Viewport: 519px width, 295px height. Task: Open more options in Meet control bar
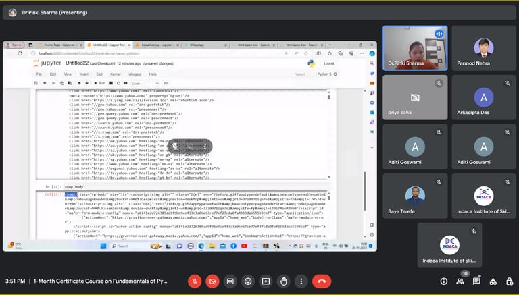(x=301, y=281)
